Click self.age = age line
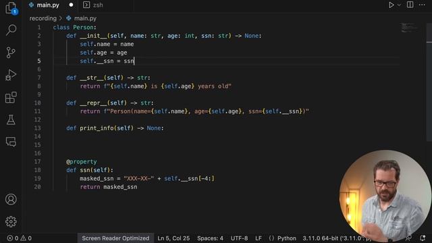Viewport: 432px width, 243px height. coord(103,53)
